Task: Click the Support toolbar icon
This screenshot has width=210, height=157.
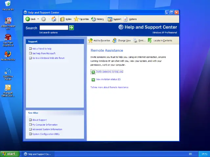Action: click(x=110, y=19)
